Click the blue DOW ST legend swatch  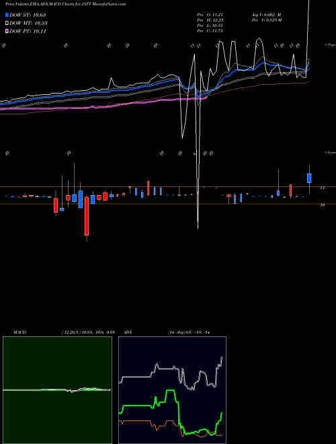[x=7, y=15]
